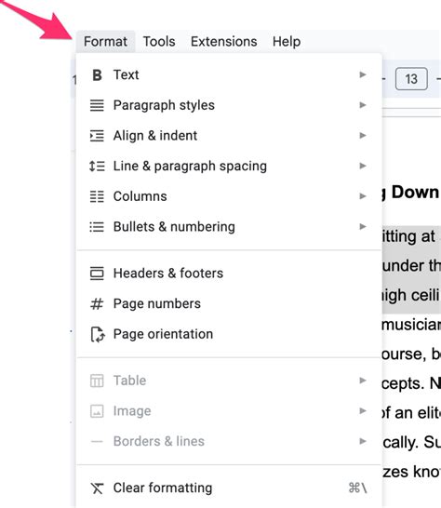Select the Columns label

(140, 196)
